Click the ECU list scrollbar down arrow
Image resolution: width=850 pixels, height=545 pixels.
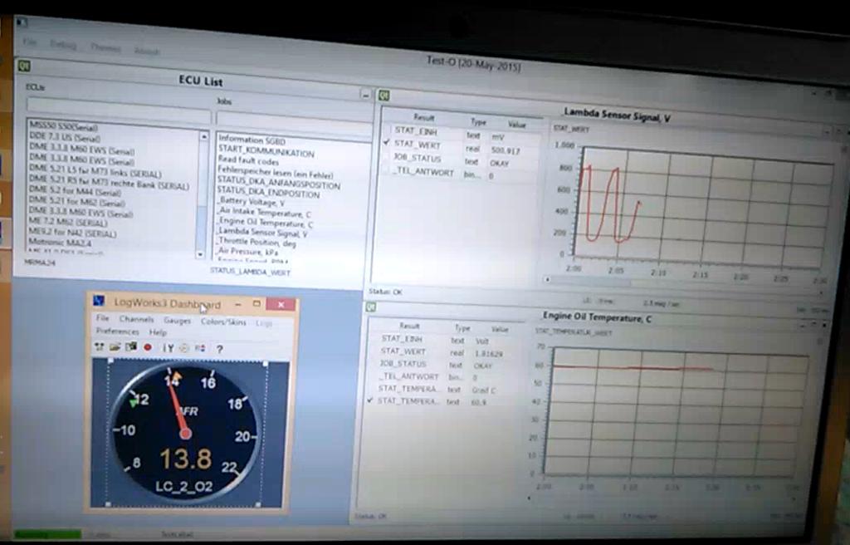(x=200, y=253)
